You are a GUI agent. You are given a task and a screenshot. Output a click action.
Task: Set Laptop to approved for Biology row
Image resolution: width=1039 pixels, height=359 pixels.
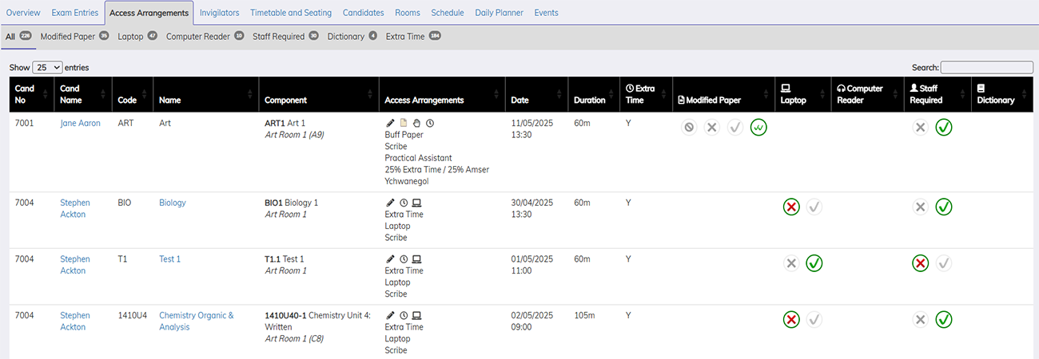point(814,207)
